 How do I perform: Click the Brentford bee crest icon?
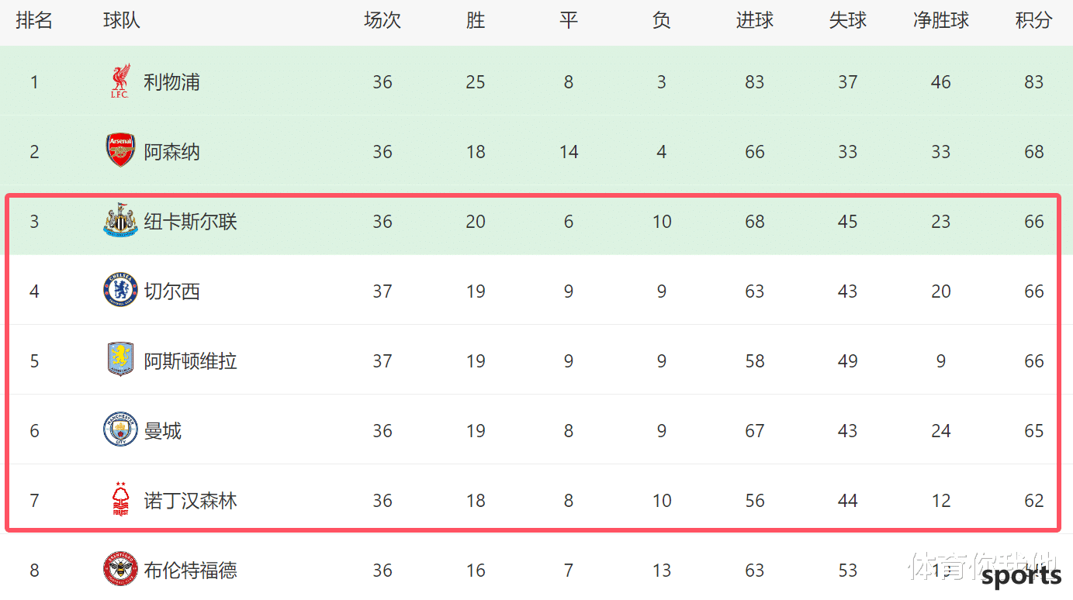point(120,570)
